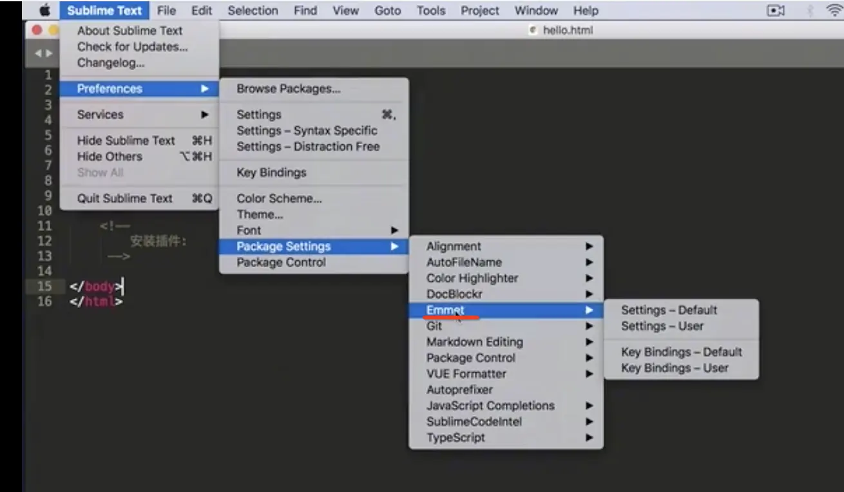Open Emmet Key Bindings – Default
Image resolution: width=844 pixels, height=492 pixels.
[682, 352]
